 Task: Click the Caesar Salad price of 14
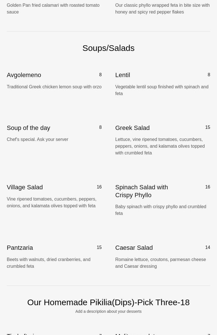[x=207, y=248]
